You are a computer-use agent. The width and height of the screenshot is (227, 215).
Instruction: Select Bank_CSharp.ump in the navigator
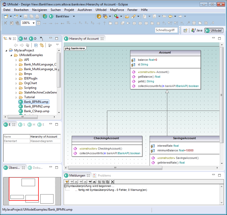37,111
